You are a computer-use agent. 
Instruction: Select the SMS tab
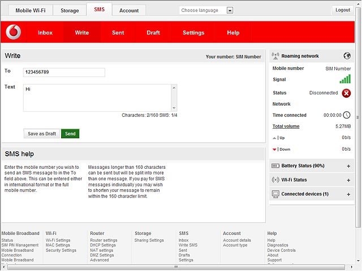(x=100, y=10)
